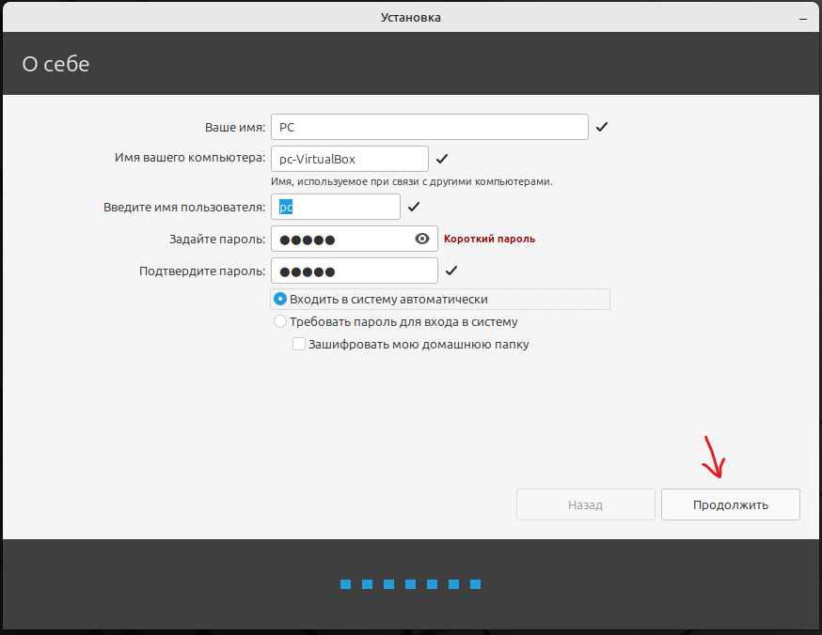Viewport: 822px width, 635px height.
Task: Click the 'Подтвердите пароль:' label
Action: [202, 271]
